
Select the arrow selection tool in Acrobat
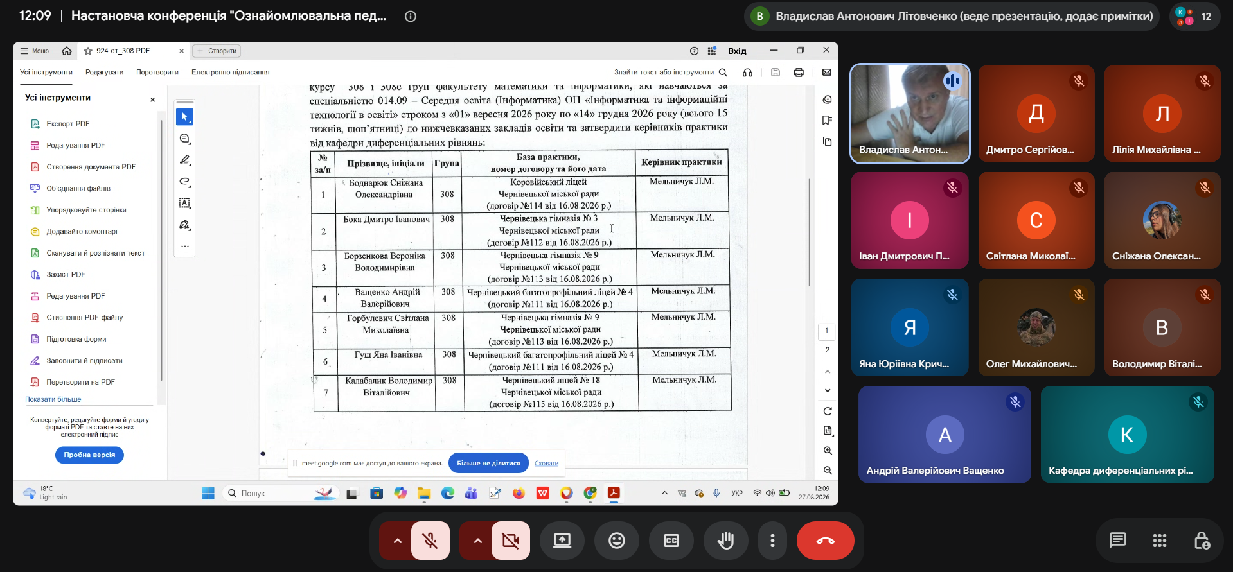click(184, 117)
